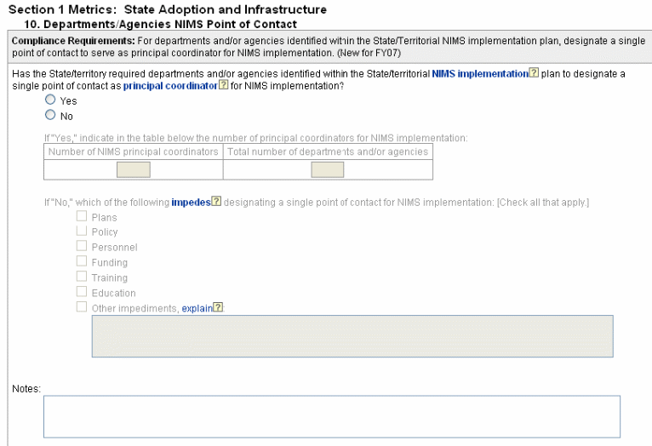Screen dimensions: 652x446
Task: Click help icon after Other impediments explain
Action: pos(219,308)
